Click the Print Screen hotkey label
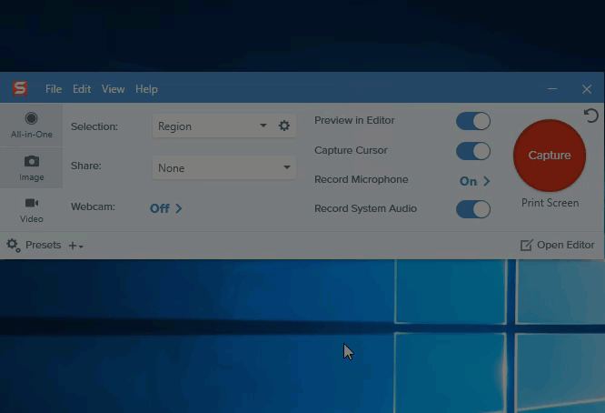 click(x=550, y=203)
